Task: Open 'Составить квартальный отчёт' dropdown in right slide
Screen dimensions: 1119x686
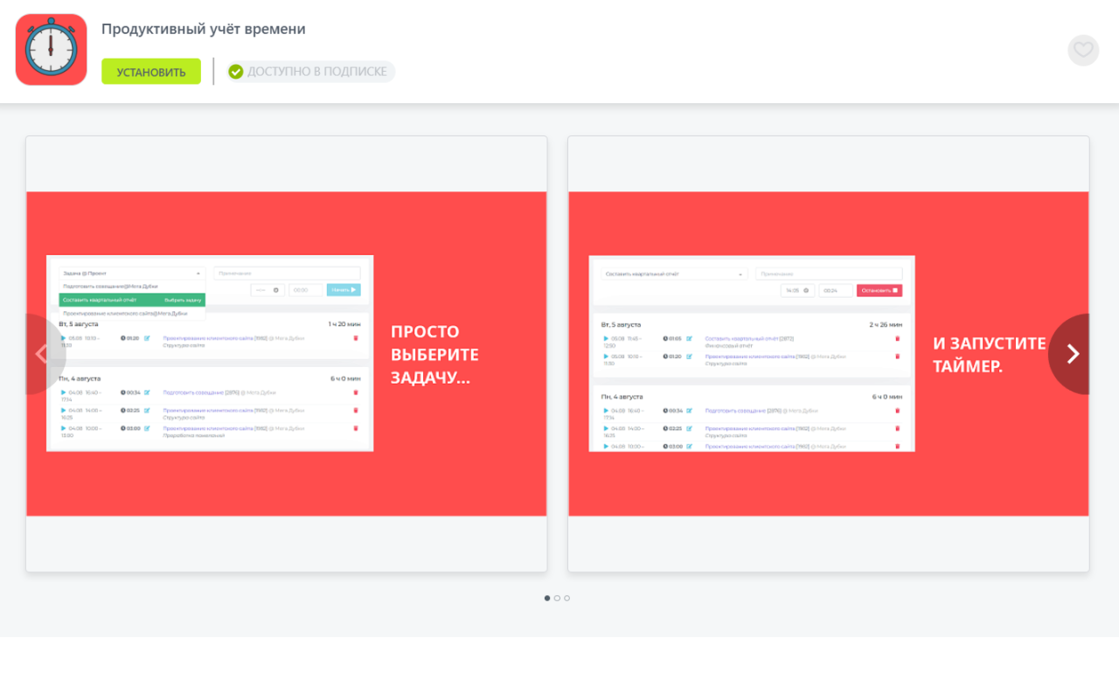Action: (x=674, y=274)
